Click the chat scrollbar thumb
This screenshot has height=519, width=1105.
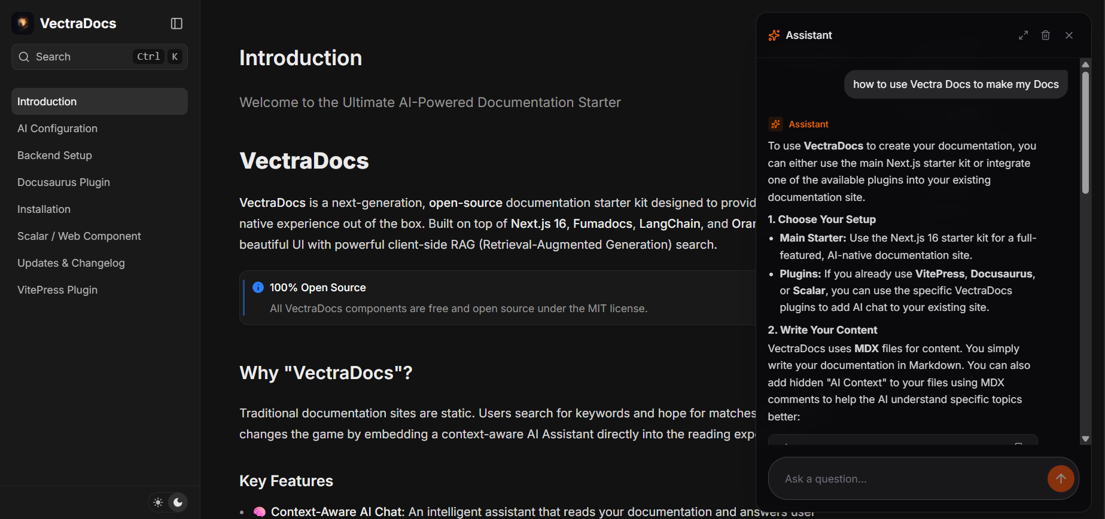click(x=1085, y=133)
